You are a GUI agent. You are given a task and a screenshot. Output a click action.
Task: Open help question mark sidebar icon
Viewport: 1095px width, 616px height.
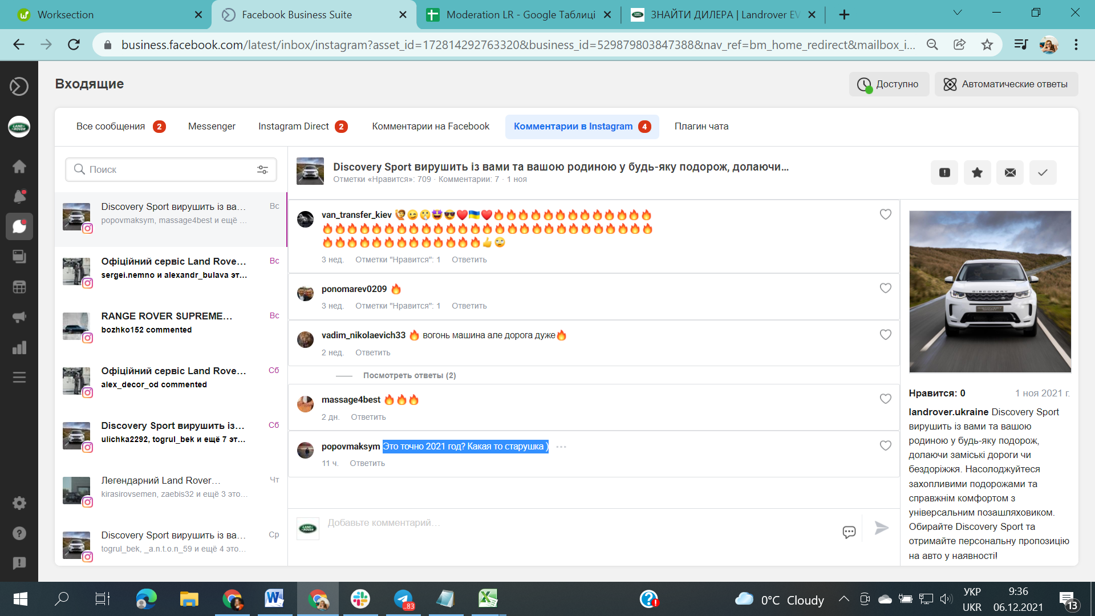(19, 533)
